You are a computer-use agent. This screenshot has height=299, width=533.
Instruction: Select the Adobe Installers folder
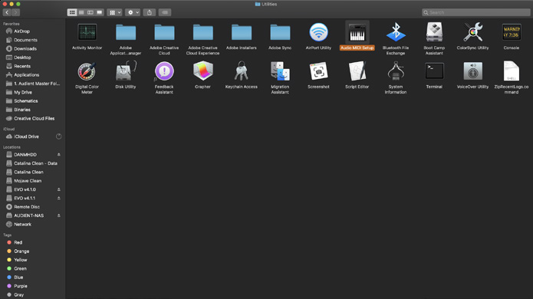[242, 33]
